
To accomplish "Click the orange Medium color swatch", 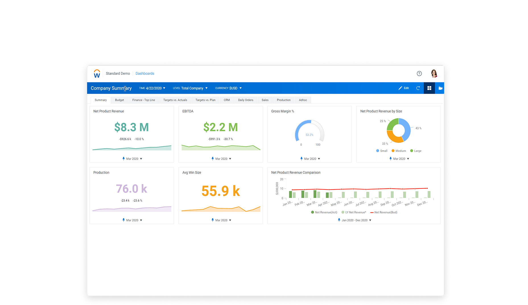I will (393, 151).
